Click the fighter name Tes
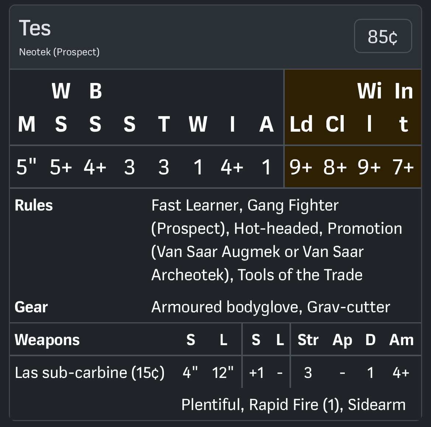This screenshot has height=427, width=431. 35,28
